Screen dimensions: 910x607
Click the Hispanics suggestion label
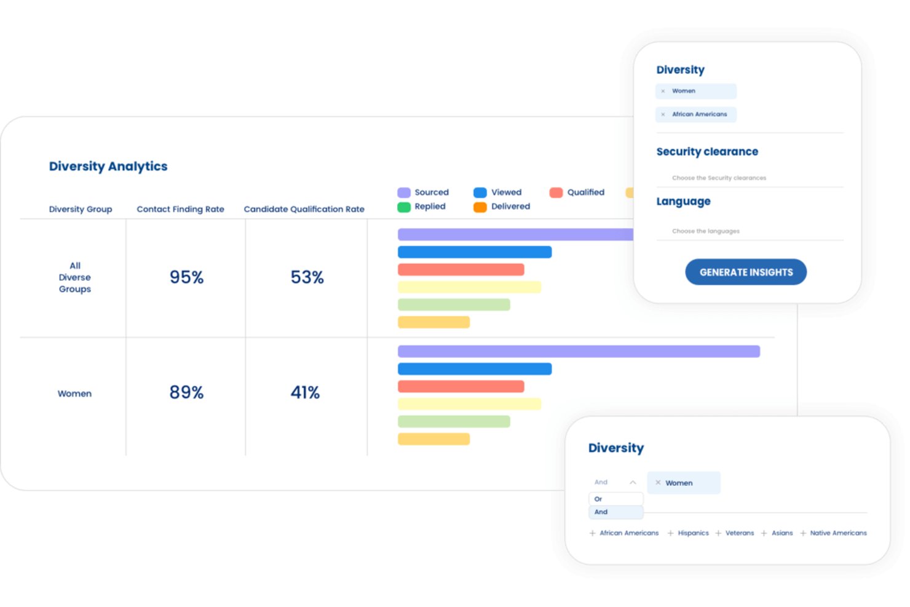pos(694,533)
